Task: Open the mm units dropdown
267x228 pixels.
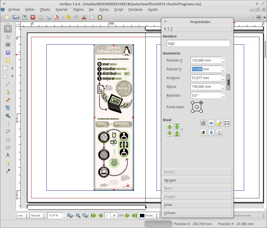Action: (x=23, y=216)
